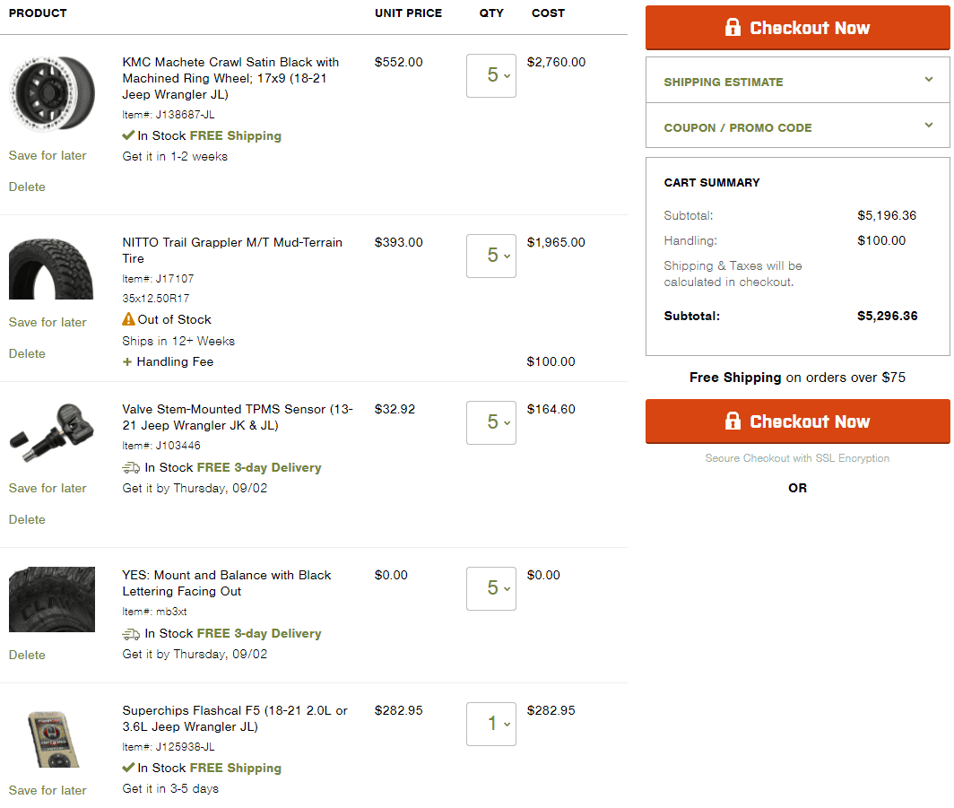
Task: Delete the NITTO Trail Grappler tire
Action: 27,353
